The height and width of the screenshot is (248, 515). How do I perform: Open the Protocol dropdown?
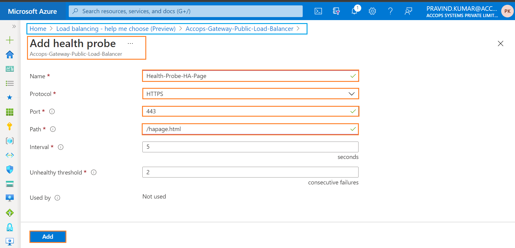[x=250, y=94]
